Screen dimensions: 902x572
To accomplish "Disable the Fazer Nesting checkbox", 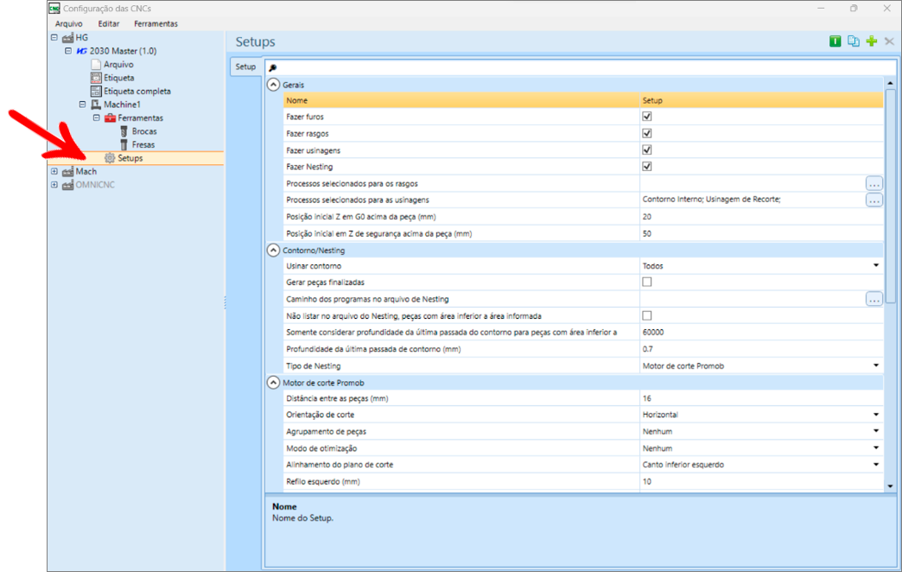I will [x=647, y=167].
